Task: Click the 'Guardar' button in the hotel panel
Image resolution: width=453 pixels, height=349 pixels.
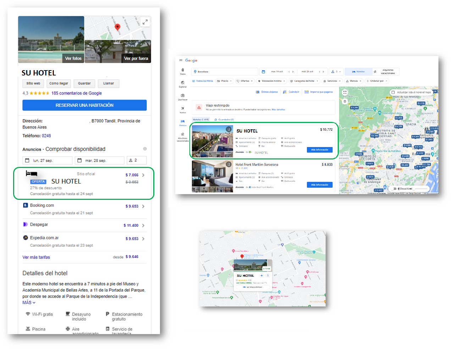Action: (84, 84)
